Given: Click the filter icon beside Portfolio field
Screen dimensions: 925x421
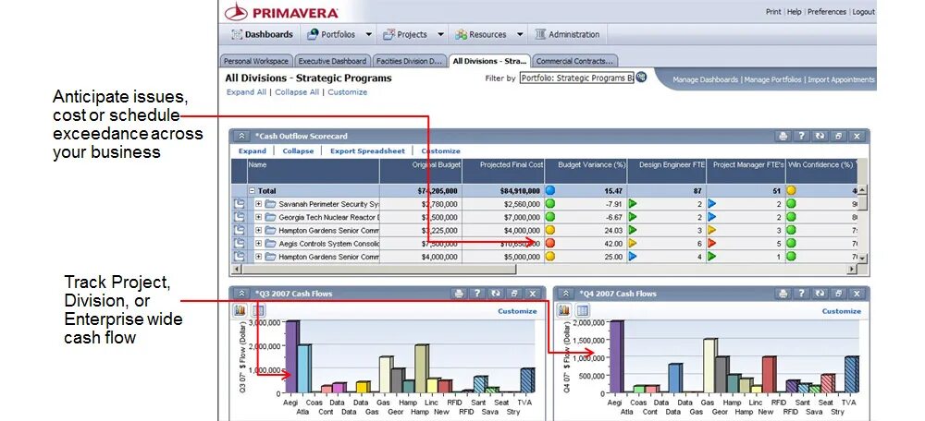Looking at the screenshot, I should (x=641, y=78).
